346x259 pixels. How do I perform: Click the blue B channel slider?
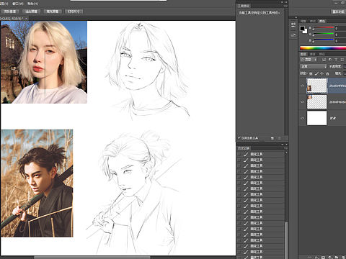pos(323,40)
